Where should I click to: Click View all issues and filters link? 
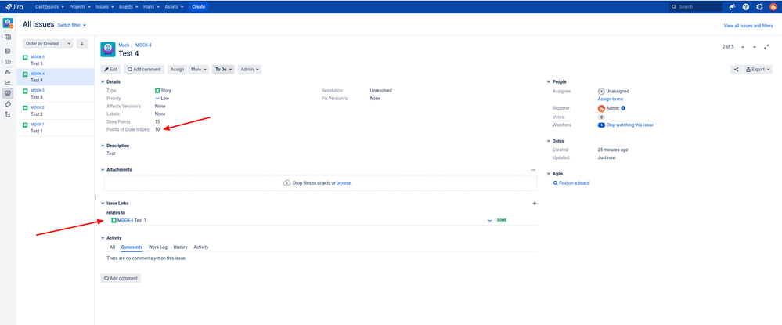point(748,26)
